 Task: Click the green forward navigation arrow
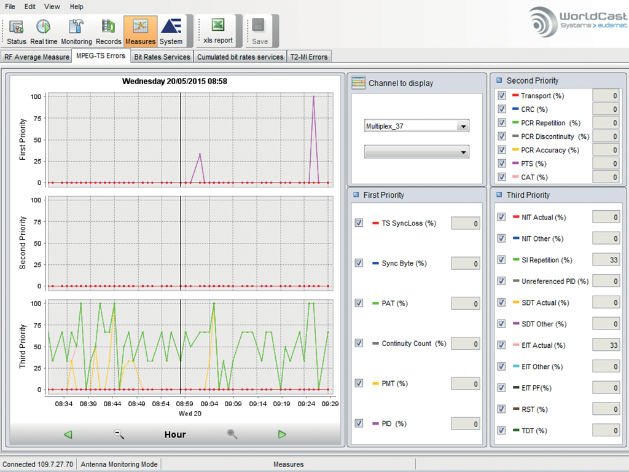(282, 435)
